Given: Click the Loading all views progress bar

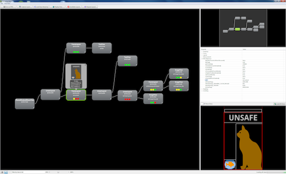Looking at the screenshot, I should [276, 172].
